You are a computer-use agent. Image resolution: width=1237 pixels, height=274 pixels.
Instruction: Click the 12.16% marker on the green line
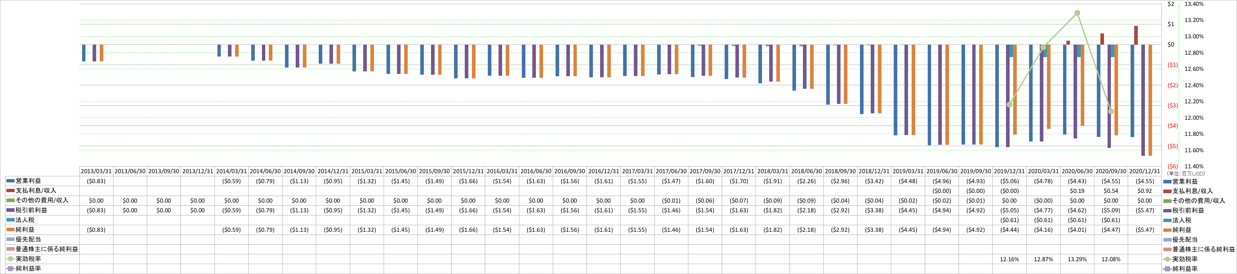click(x=1009, y=104)
